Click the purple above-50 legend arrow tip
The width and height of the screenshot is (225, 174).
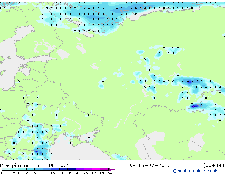(112, 169)
